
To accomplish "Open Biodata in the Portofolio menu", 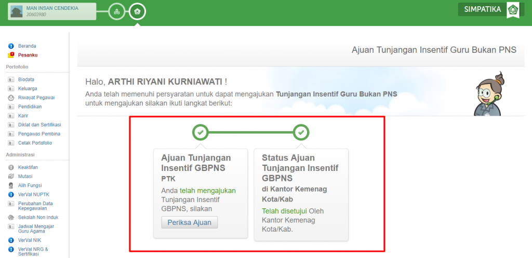I will click(x=26, y=80).
